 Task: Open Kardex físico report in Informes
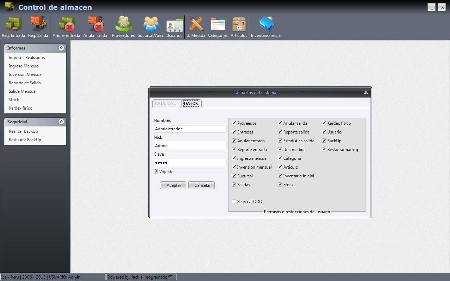[20, 108]
